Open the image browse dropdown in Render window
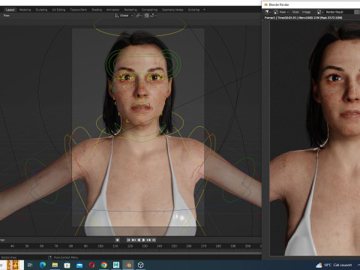This screenshot has width=360, height=270. (320, 12)
